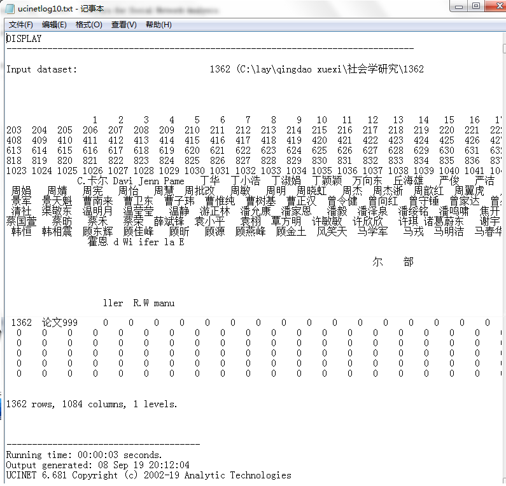Click the name 韩相震

coord(57,231)
